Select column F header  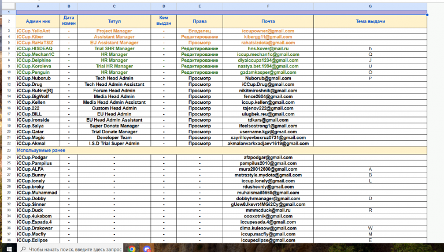coord(268,6)
